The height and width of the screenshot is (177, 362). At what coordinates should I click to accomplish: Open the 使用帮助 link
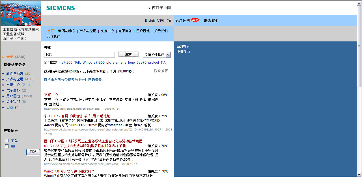click(183, 52)
